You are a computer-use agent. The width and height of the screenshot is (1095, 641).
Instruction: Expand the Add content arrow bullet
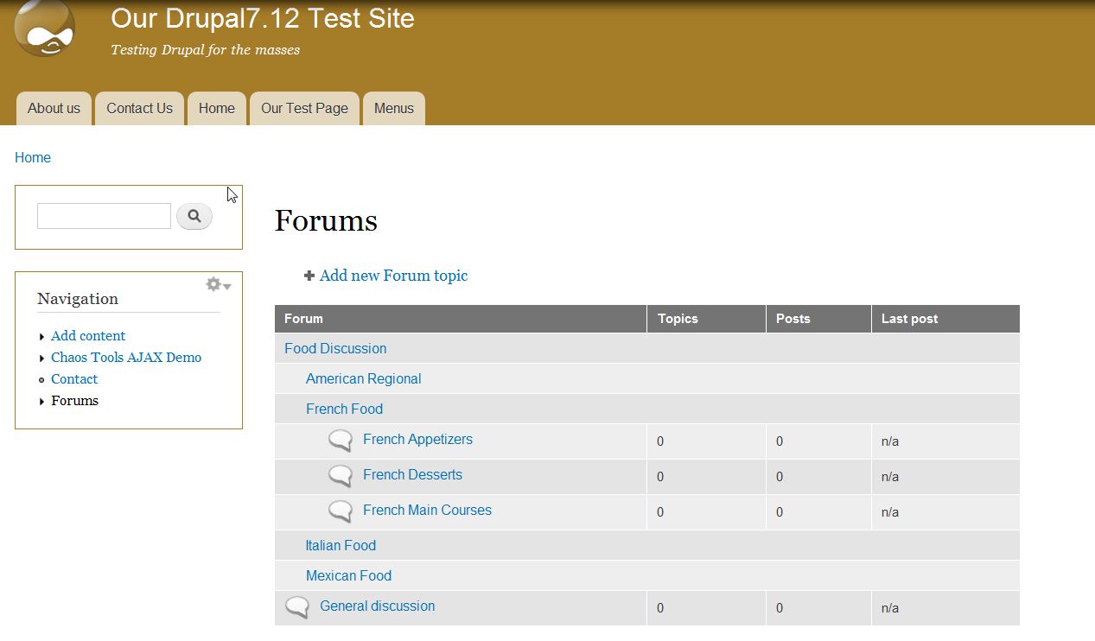(x=42, y=336)
